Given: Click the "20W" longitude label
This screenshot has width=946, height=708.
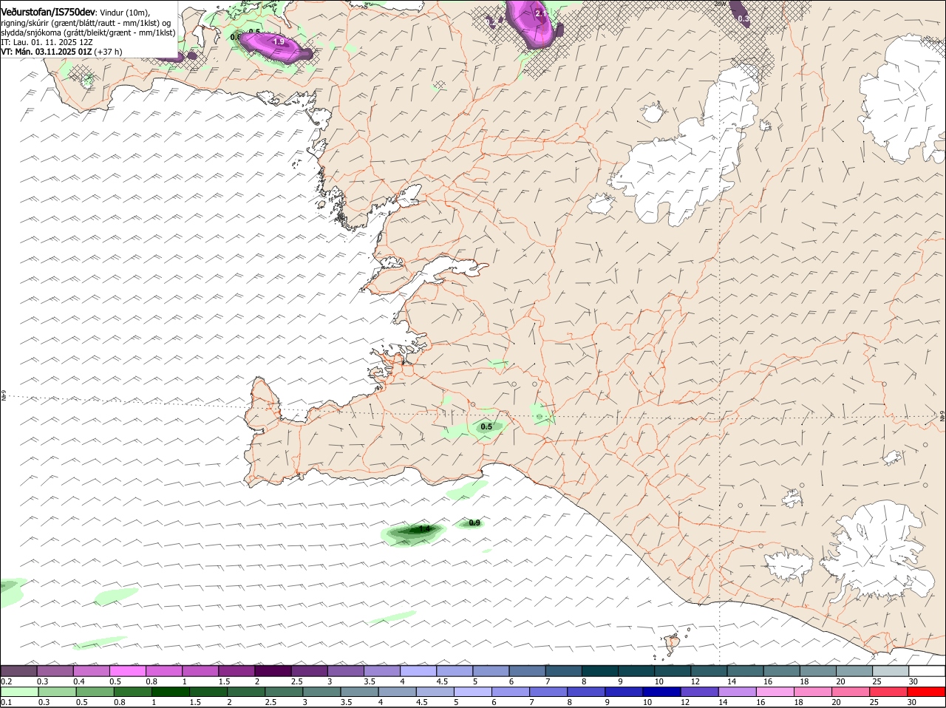Looking at the screenshot, I should pos(721,4).
